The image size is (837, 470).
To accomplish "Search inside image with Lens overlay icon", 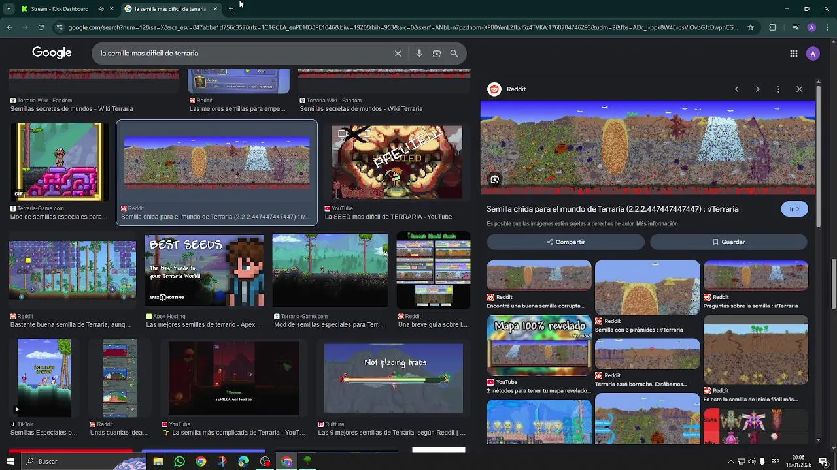I will point(495,180).
